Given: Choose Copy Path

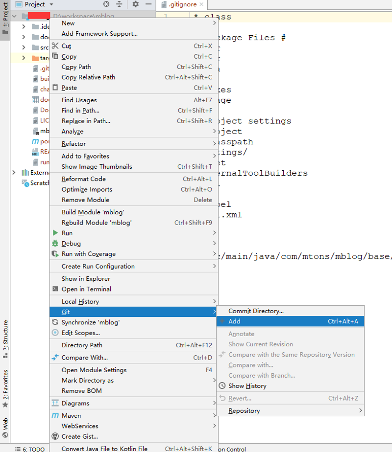Looking at the screenshot, I should 134,67.
